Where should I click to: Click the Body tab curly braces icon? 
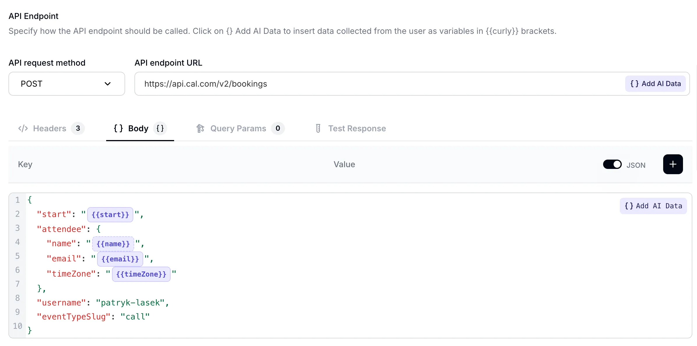118,128
